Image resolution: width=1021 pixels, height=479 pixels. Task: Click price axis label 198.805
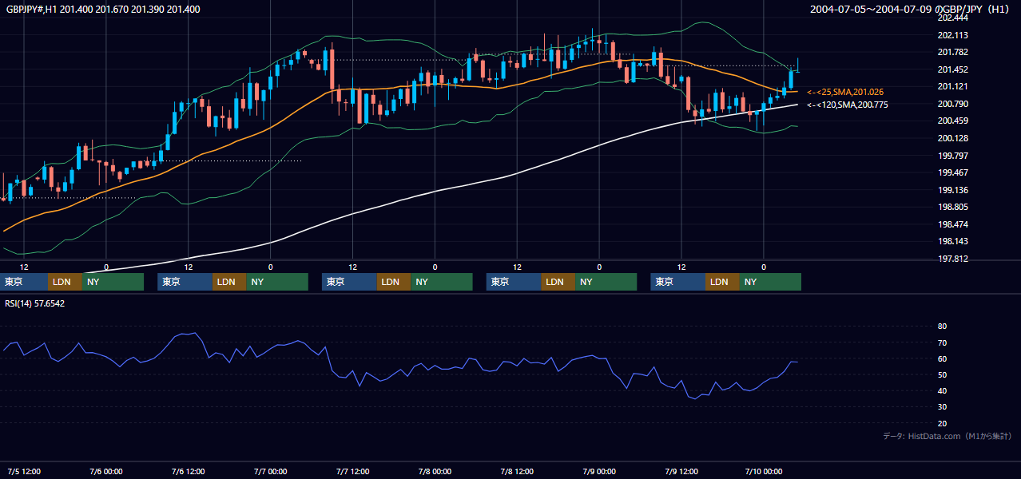point(952,207)
